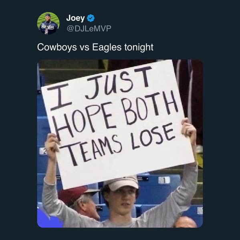Click the bald head in photo's bottom corner

click(x=185, y=222)
